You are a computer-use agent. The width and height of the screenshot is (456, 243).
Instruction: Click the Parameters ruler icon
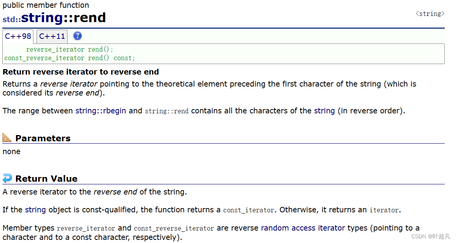pos(7,138)
